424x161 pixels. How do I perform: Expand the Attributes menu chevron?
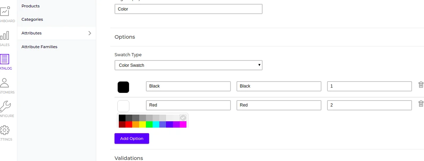(x=90, y=33)
